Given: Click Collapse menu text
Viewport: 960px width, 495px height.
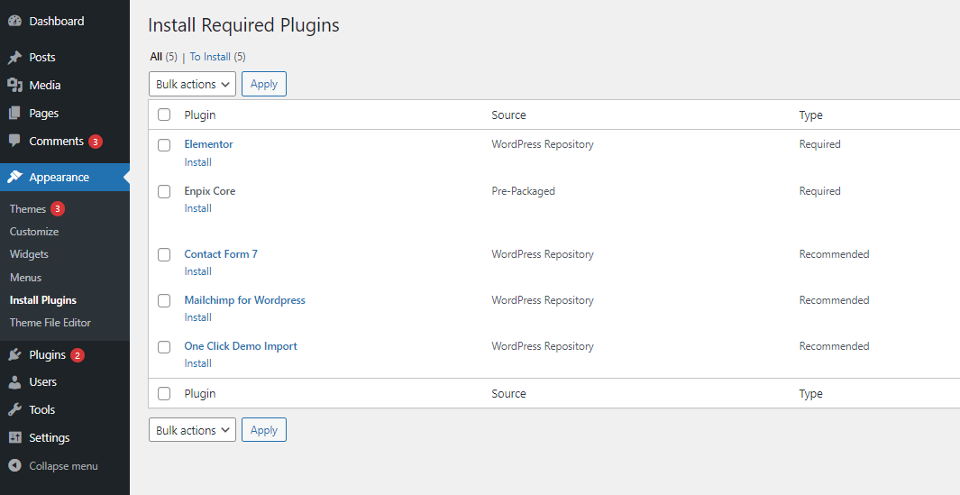Looking at the screenshot, I should tap(64, 466).
